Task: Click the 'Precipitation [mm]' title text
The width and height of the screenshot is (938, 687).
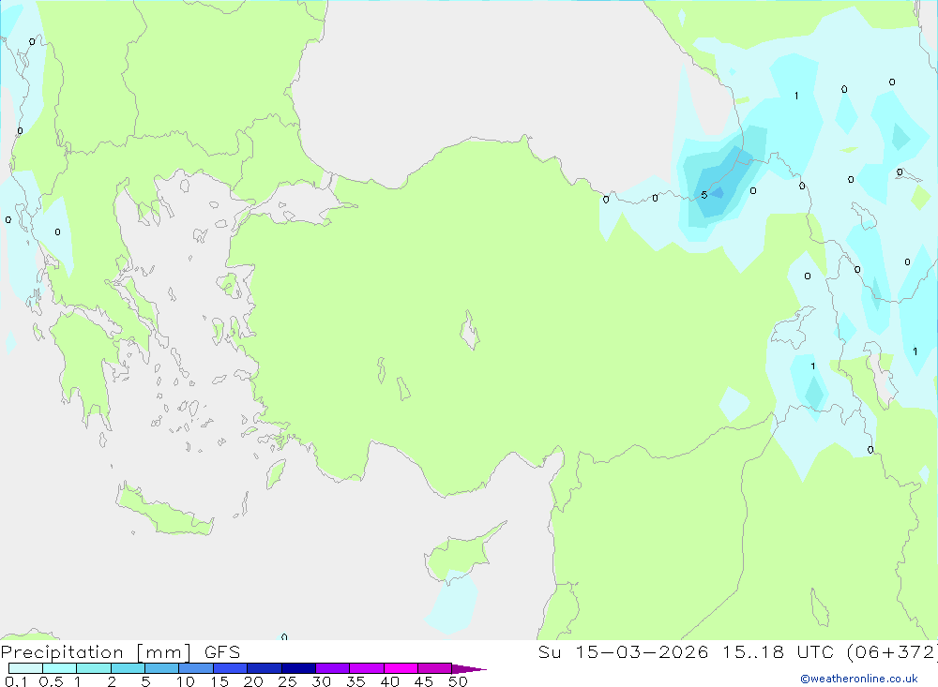Action: coord(97,652)
